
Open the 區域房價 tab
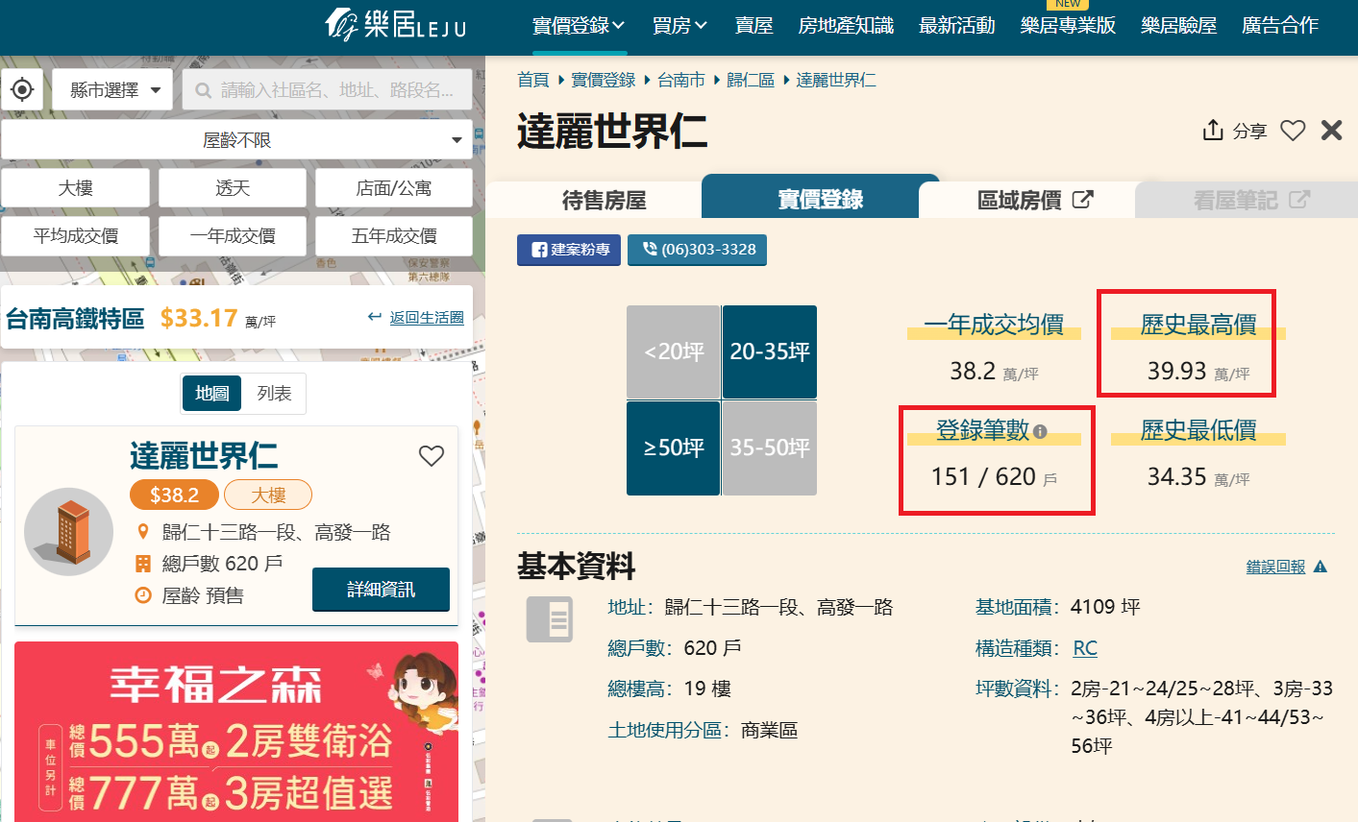[1034, 200]
